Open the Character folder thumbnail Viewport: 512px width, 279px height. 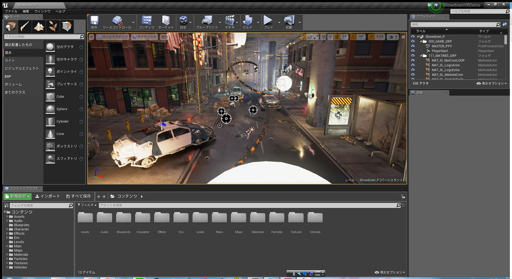click(x=143, y=218)
